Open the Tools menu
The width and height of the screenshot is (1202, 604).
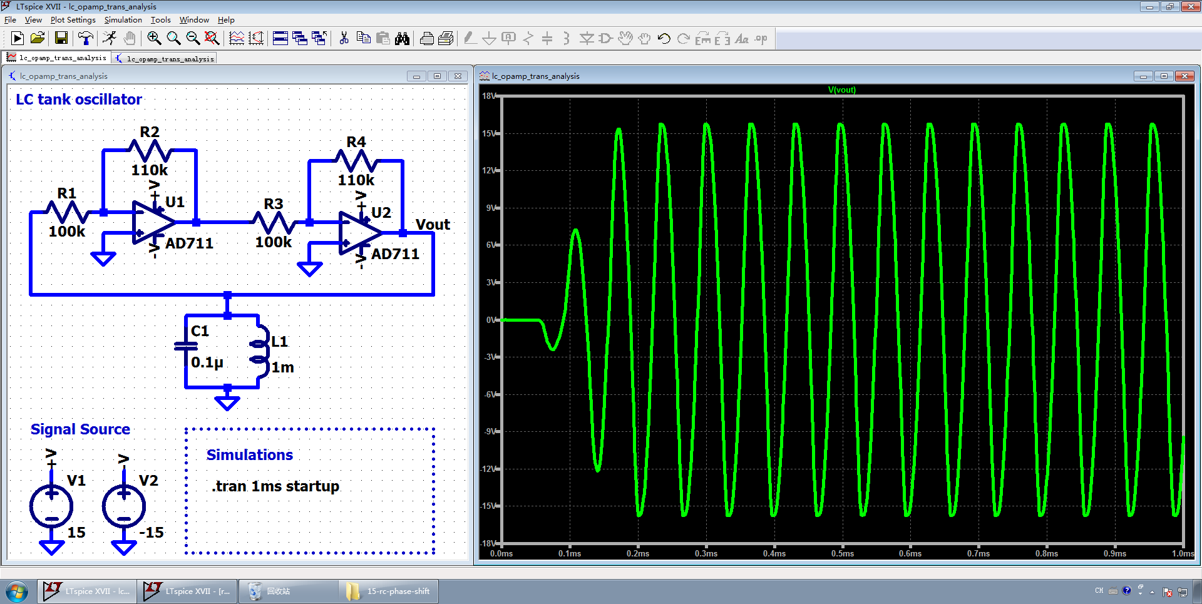coord(160,20)
